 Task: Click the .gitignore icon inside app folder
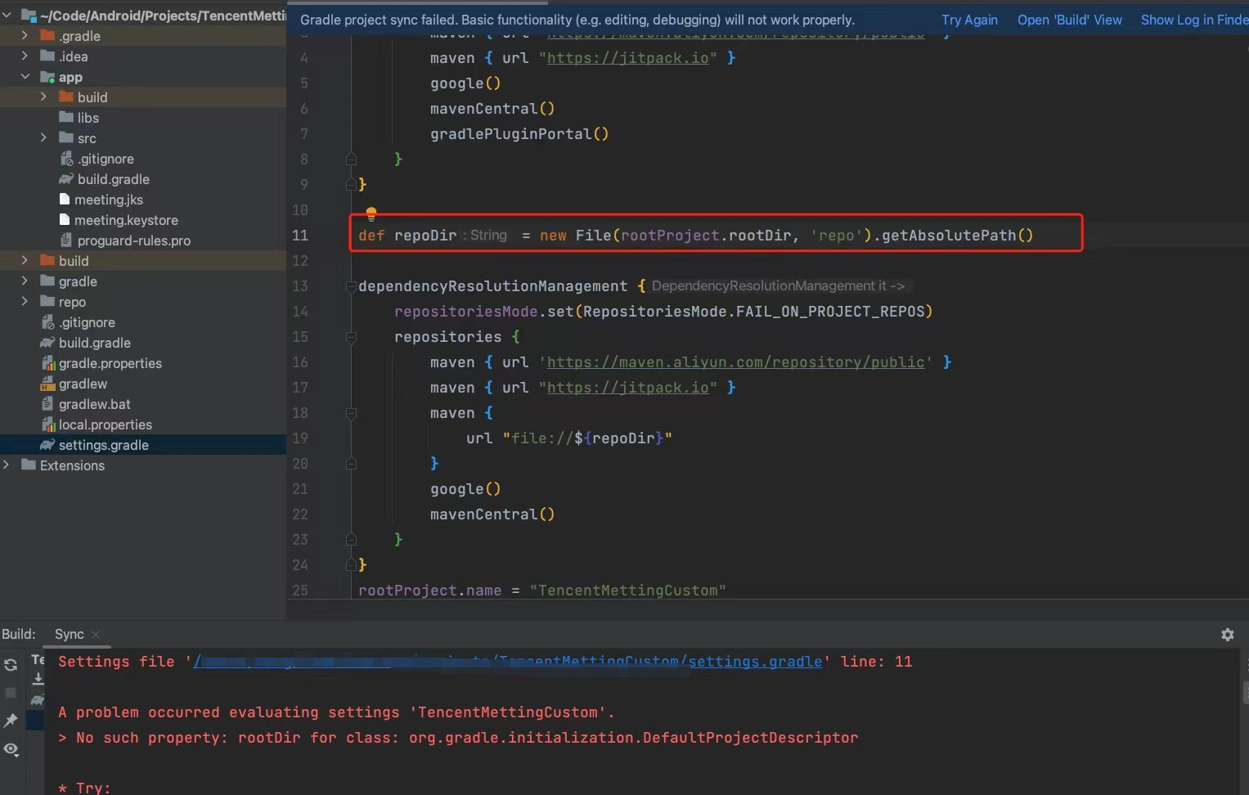[66, 159]
